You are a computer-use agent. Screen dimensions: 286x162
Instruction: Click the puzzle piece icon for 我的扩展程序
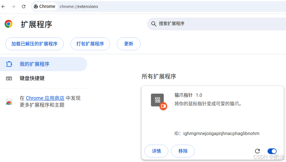tap(9, 64)
